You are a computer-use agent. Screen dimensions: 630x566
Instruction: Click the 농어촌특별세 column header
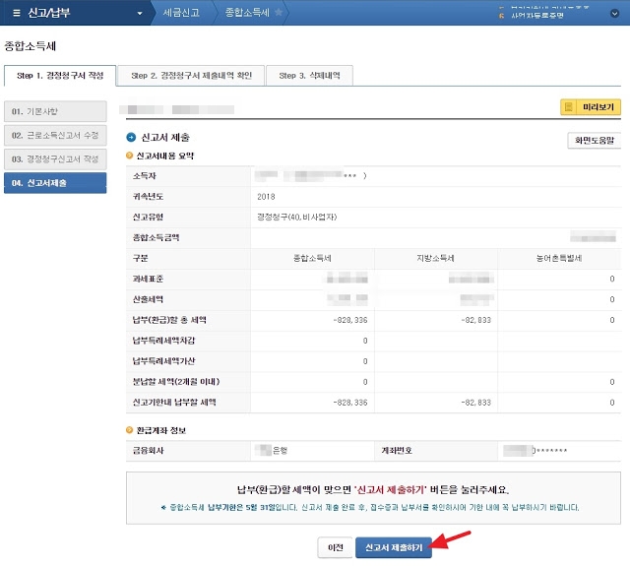pyautogui.click(x=559, y=258)
